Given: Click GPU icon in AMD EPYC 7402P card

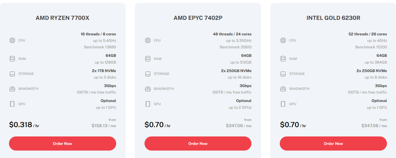Looking at the screenshot, I should 148,104.
